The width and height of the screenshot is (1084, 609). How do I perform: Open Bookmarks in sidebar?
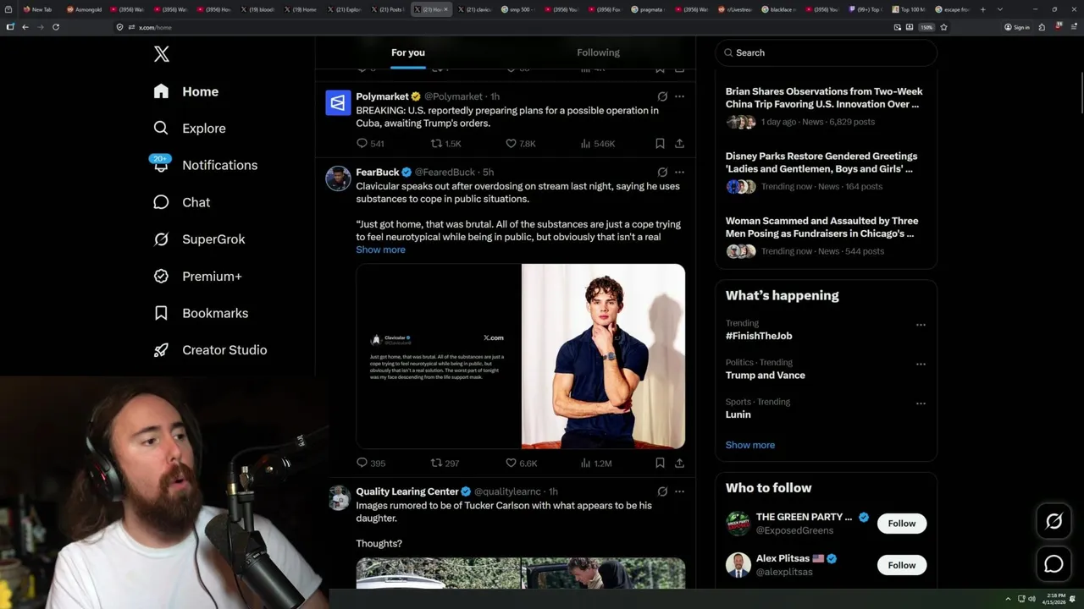[200, 313]
